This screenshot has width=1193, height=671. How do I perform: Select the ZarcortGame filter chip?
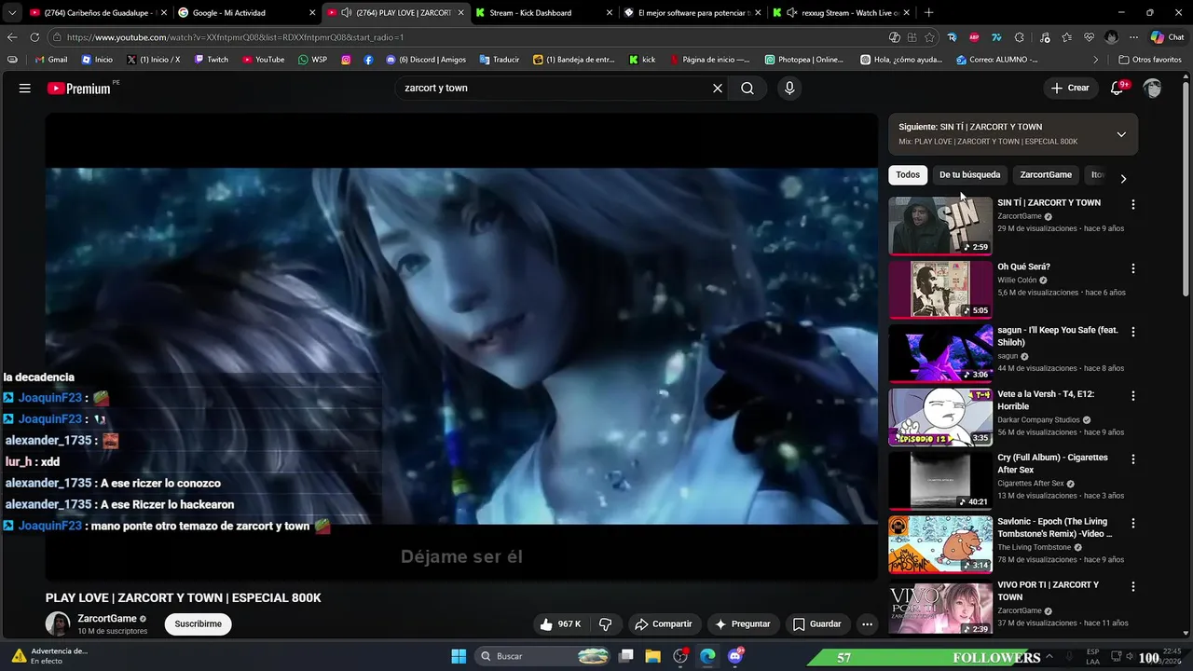click(1046, 175)
